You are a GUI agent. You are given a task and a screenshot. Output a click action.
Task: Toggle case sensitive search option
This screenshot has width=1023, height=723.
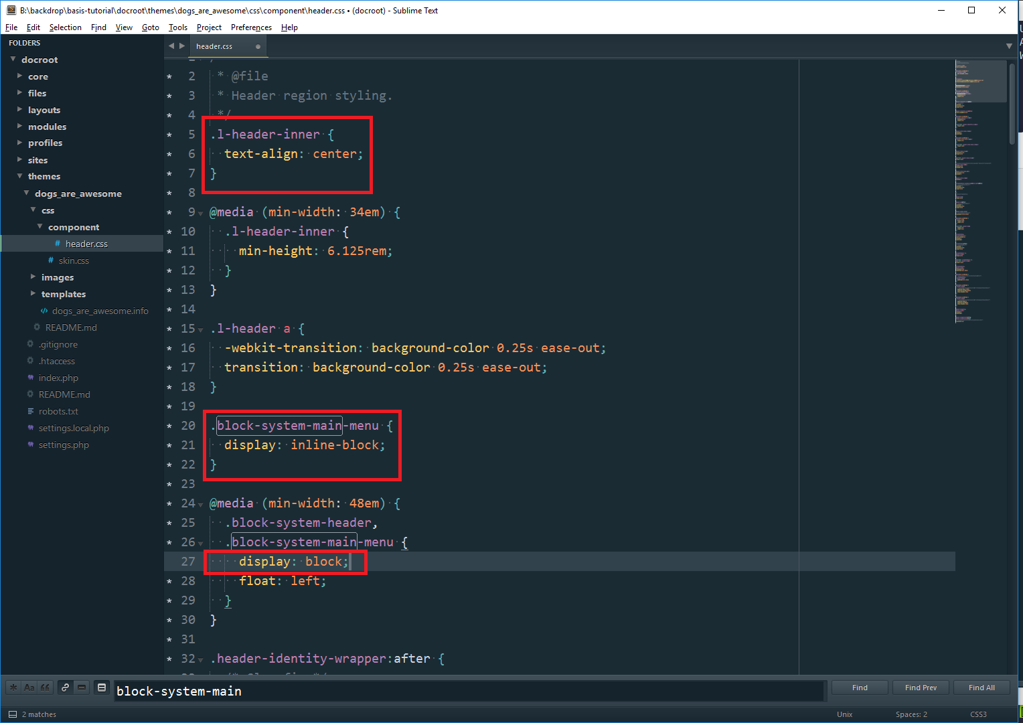click(x=29, y=688)
